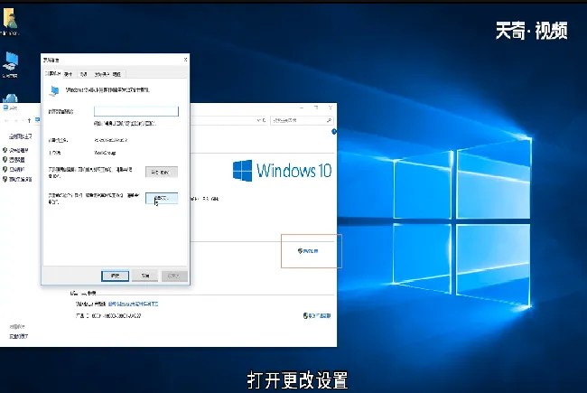587x393 pixels.
Task: Click the computer icon in System Properties dialog
Action: [55, 90]
